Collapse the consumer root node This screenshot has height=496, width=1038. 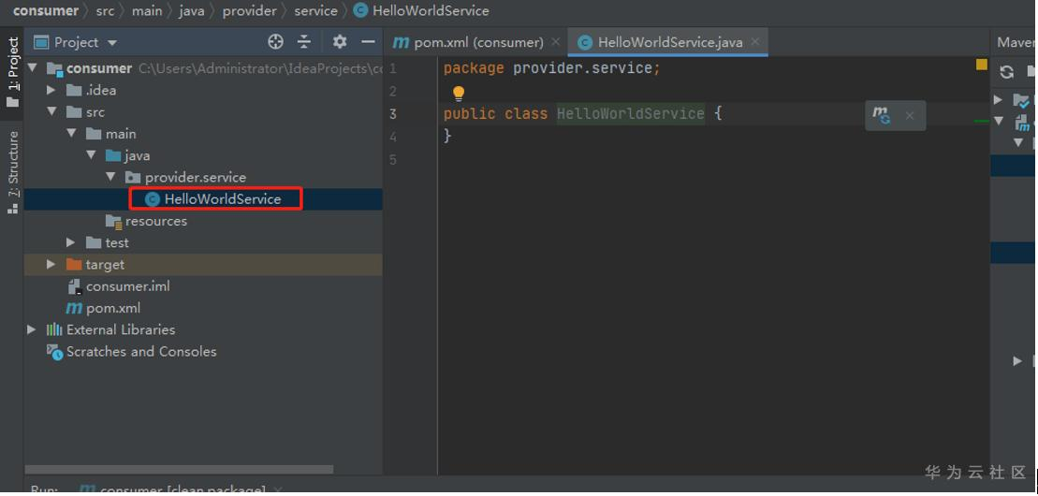33,68
